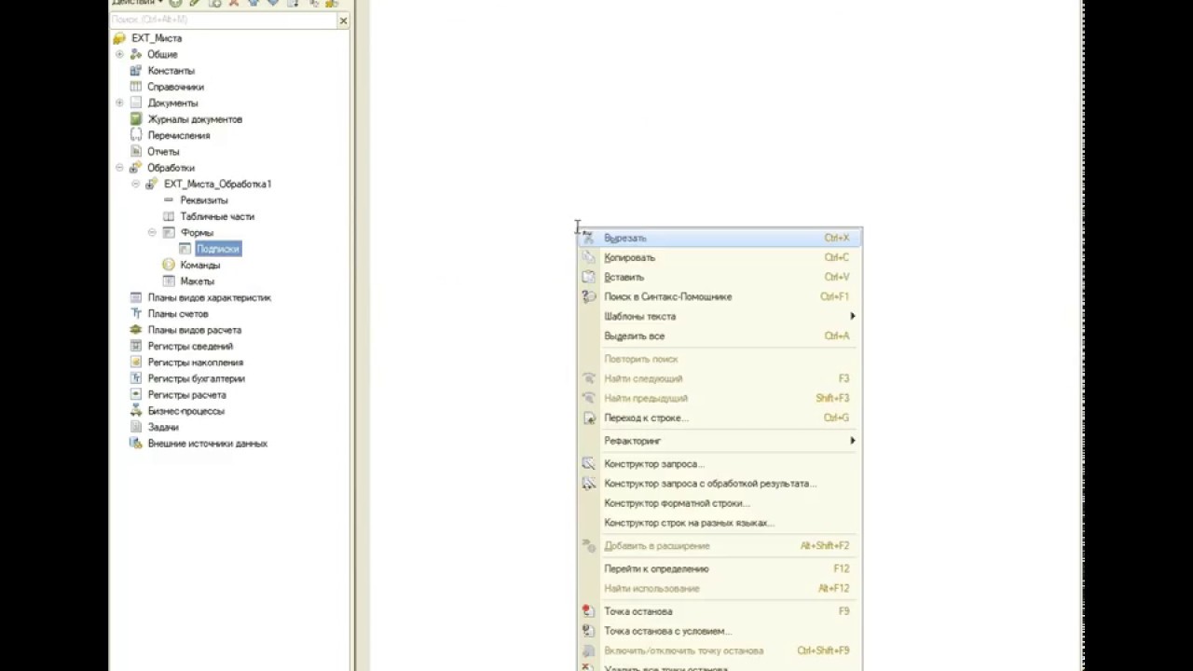
Task: Select Конструктор форматной строки entry
Action: (x=720, y=503)
